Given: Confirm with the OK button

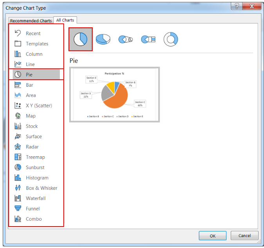Looking at the screenshot, I should pos(212,236).
